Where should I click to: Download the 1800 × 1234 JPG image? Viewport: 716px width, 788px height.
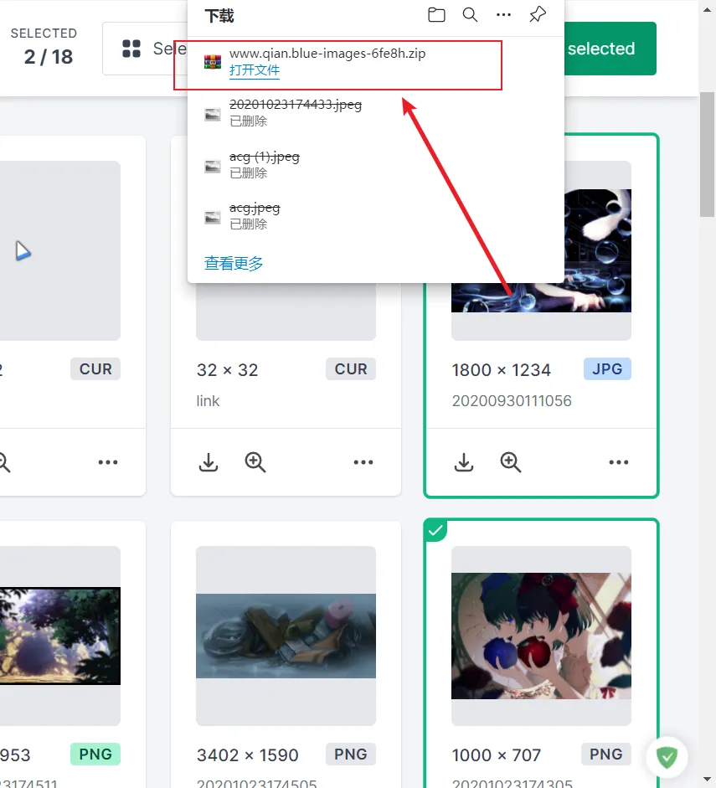coord(463,462)
